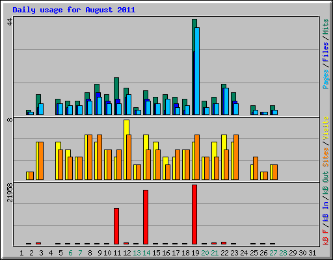Click green weekend day "20" label
Screen dimensions: 333x260
(x=205, y=253)
